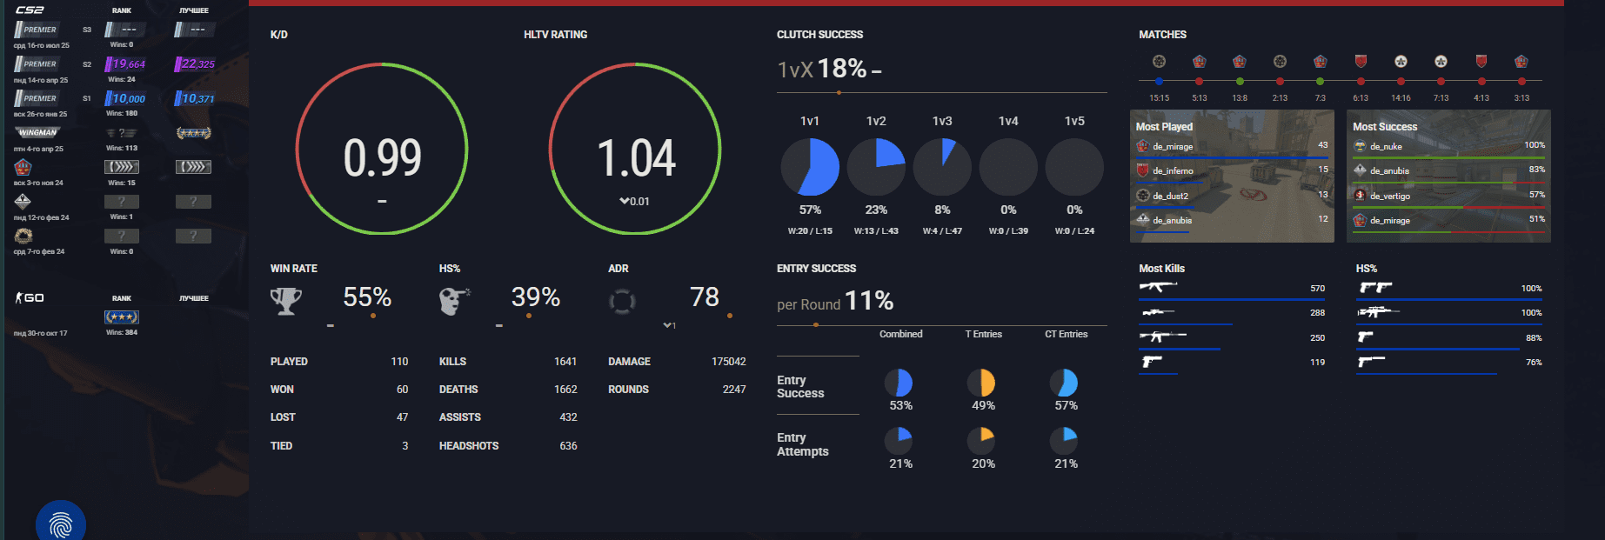Select the blue 15:15 tied match marker
The height and width of the screenshot is (540, 1605).
tap(1159, 82)
